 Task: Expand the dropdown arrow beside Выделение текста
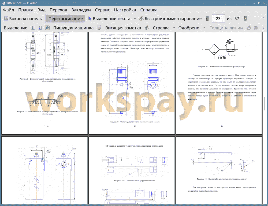pyautogui.click(x=135, y=19)
